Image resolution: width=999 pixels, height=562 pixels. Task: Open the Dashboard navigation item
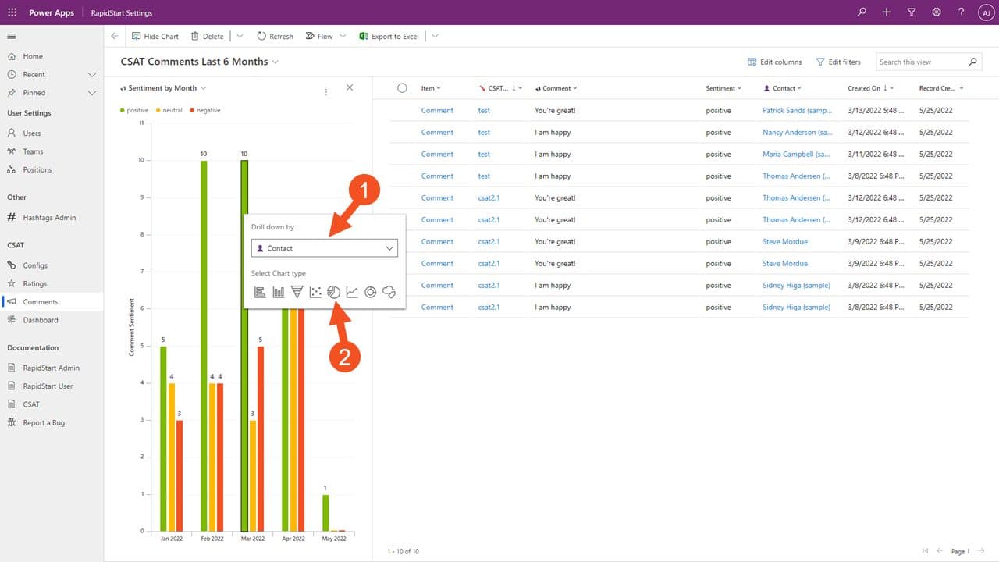40,320
